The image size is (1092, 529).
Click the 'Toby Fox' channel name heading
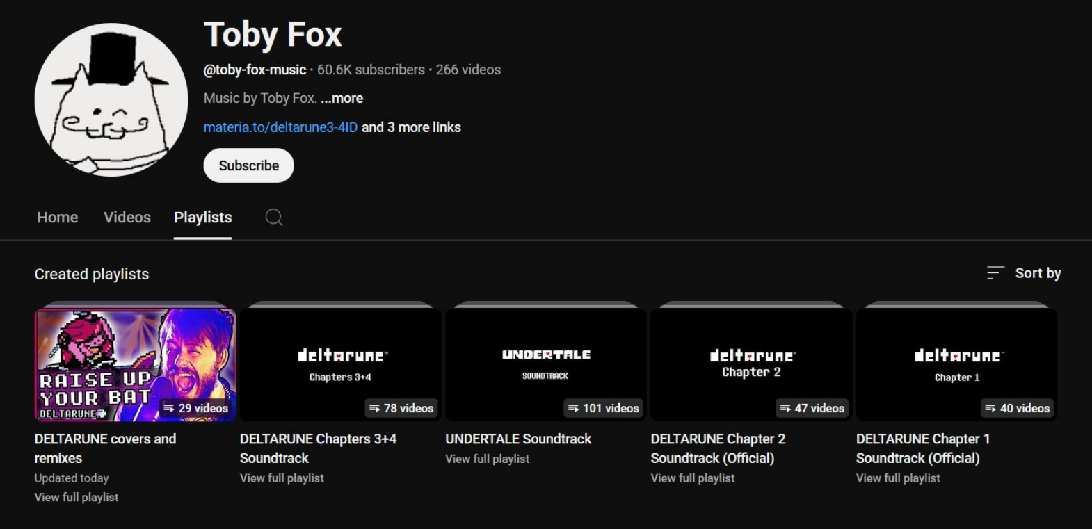(x=273, y=34)
